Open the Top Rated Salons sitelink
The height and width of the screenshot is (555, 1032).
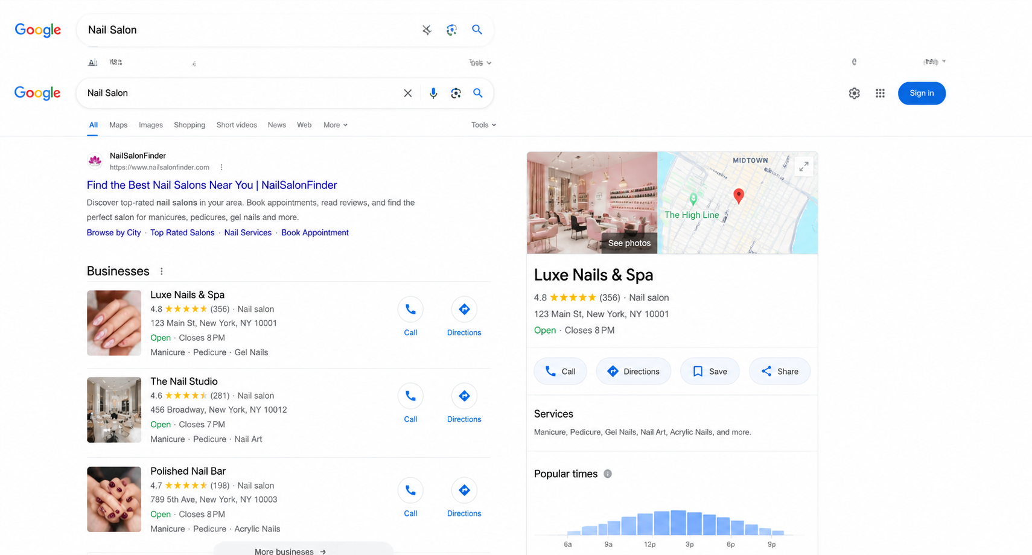coord(182,232)
